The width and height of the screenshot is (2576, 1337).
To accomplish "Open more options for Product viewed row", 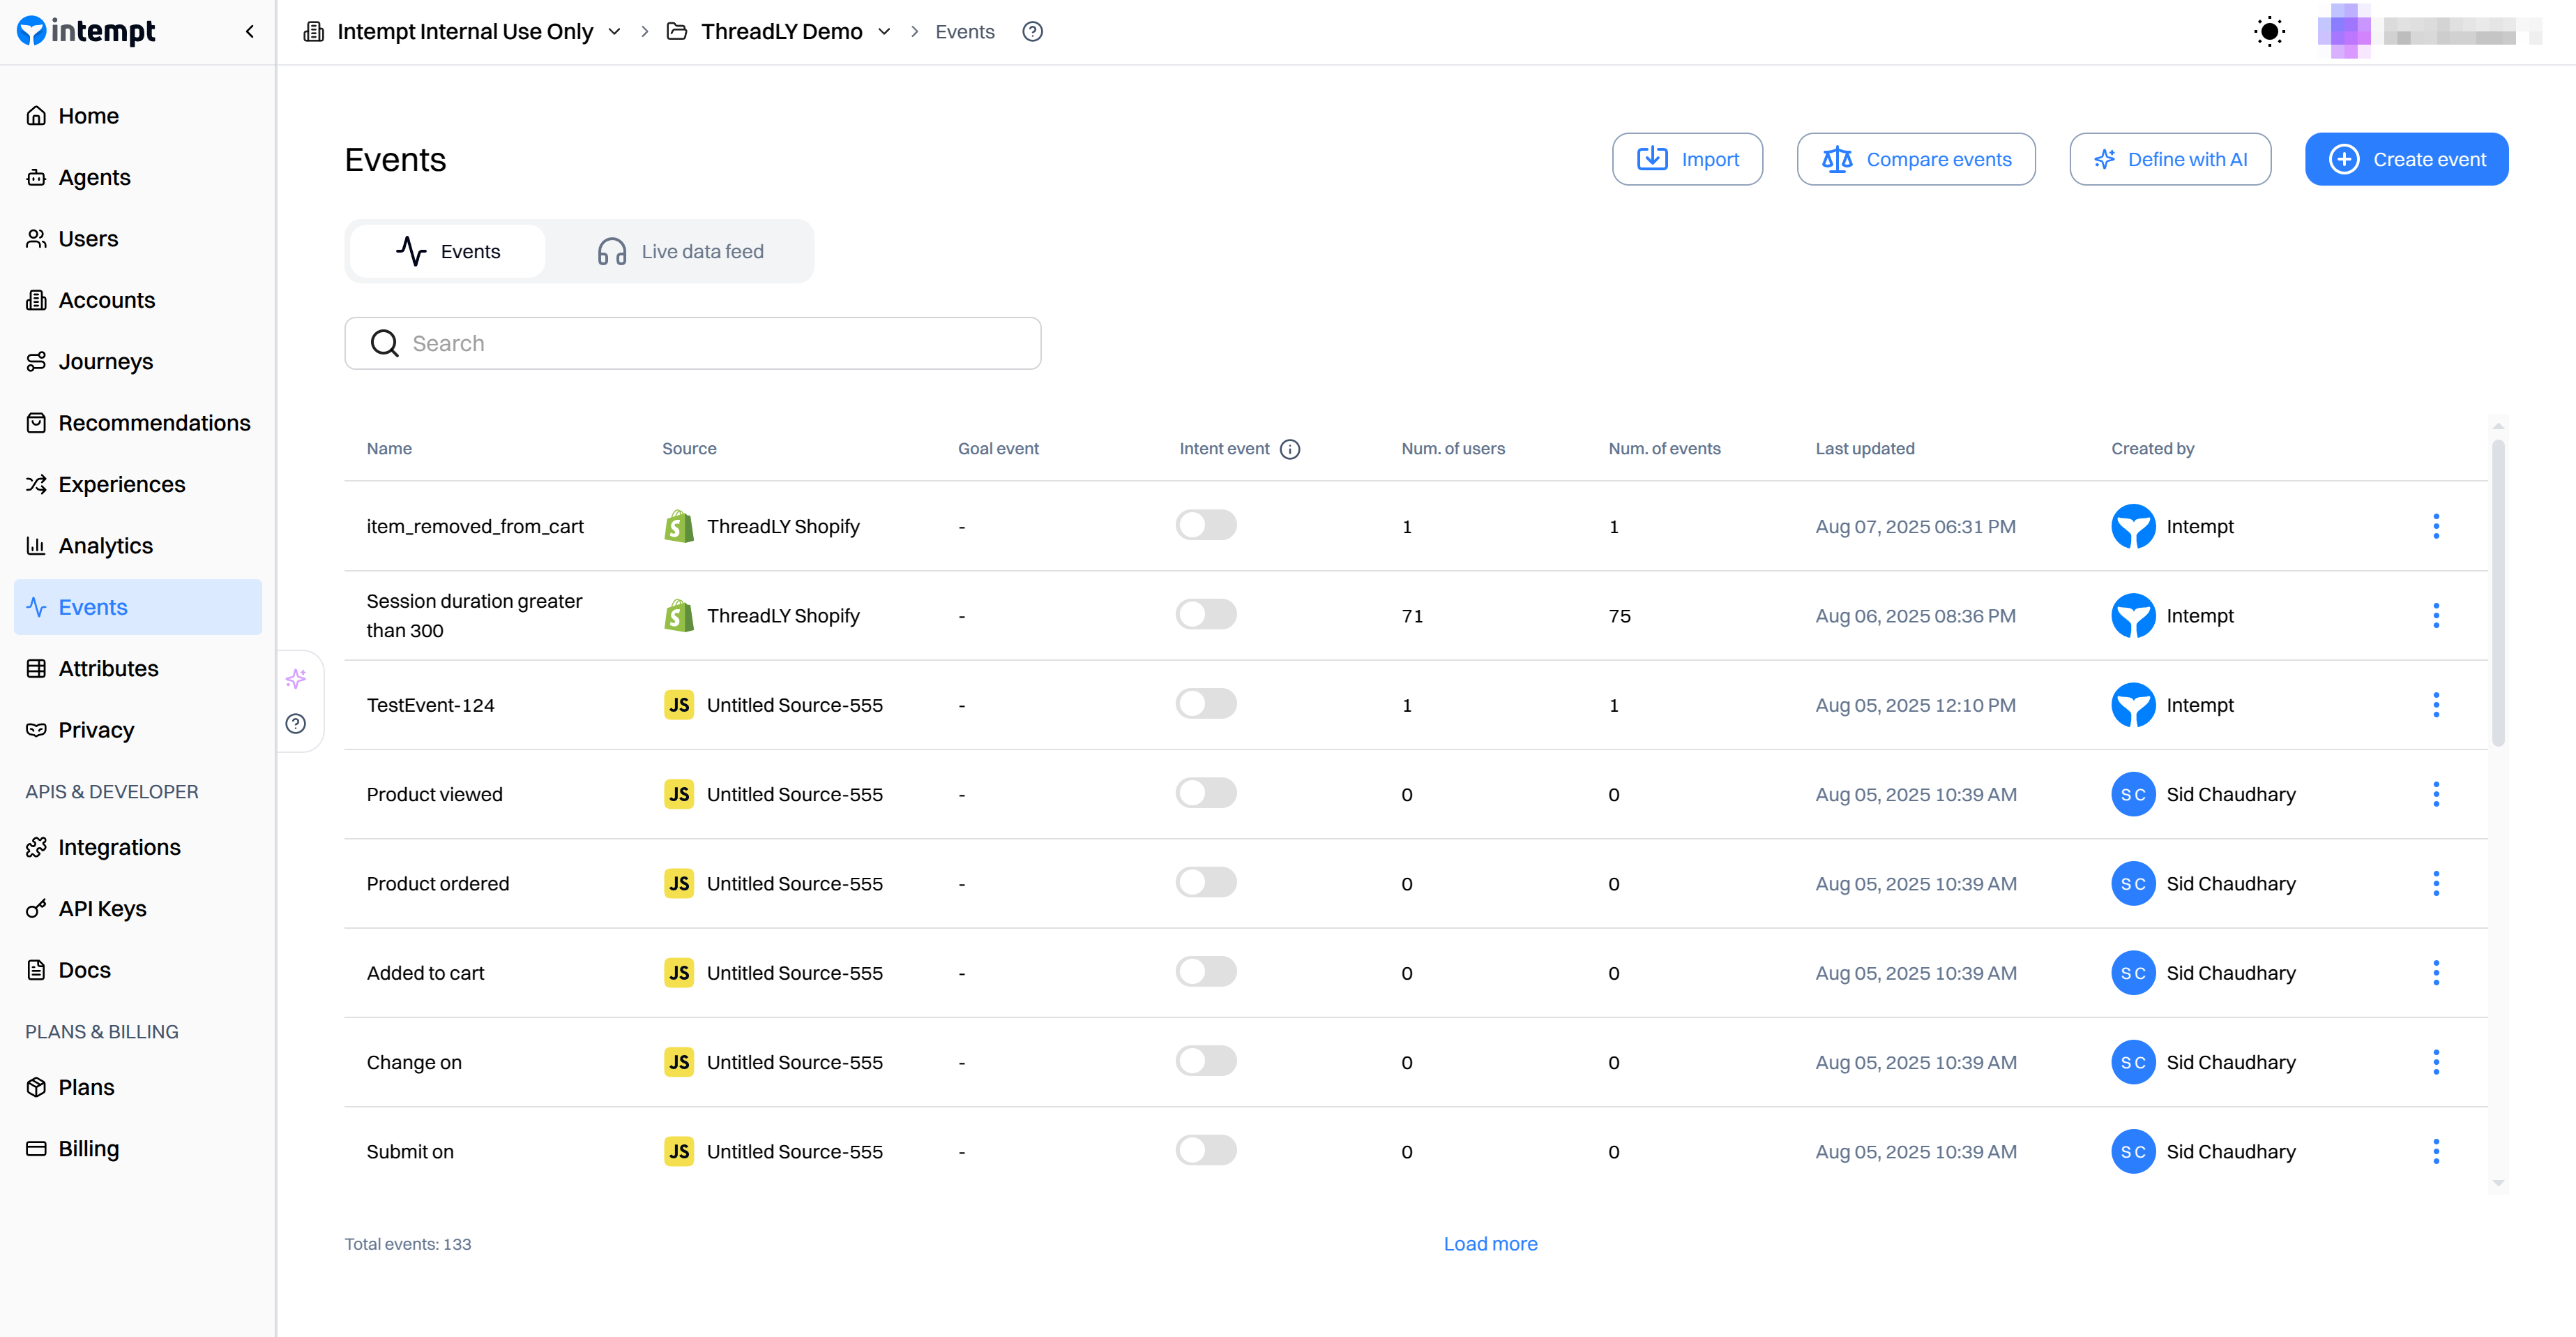I will [x=2436, y=795].
